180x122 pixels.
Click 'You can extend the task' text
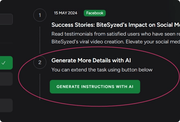click(102, 70)
